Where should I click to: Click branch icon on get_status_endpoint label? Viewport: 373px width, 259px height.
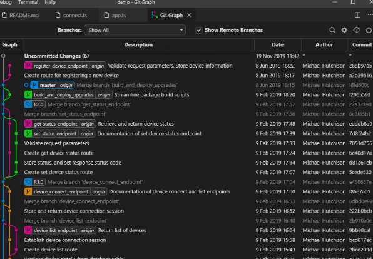pos(28,124)
